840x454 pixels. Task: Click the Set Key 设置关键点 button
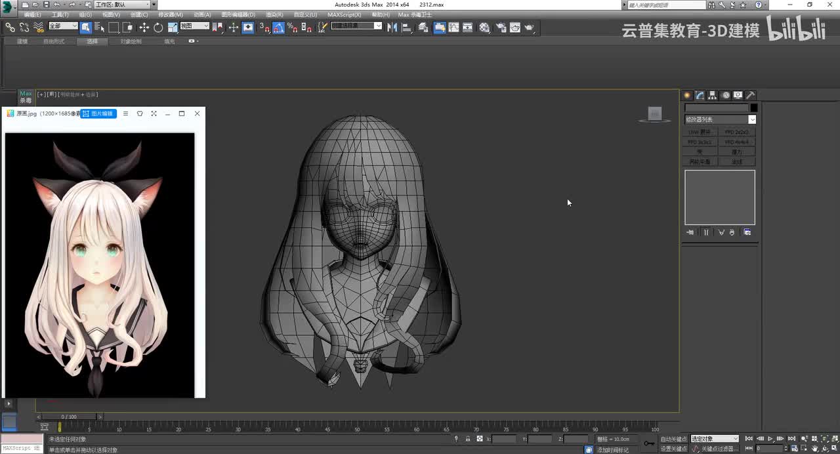[673, 449]
